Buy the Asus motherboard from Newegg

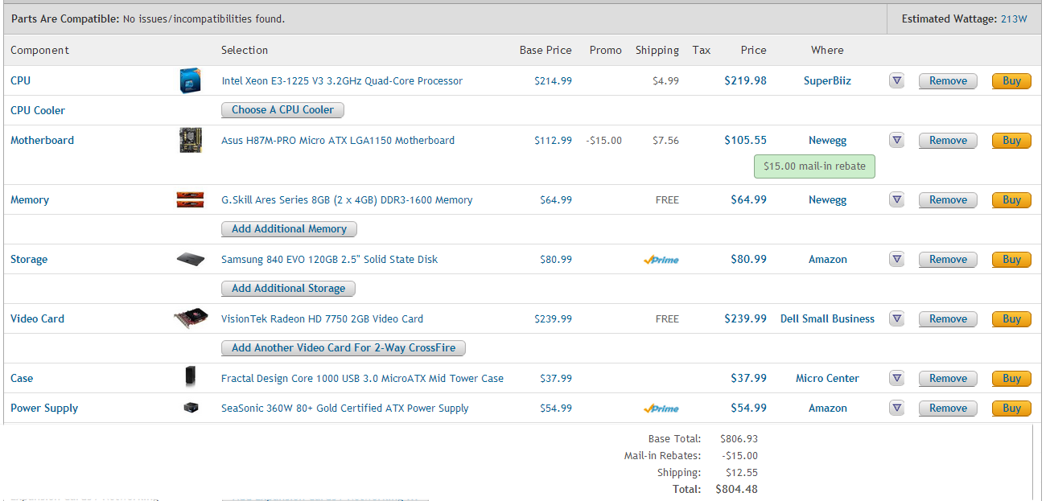click(1011, 140)
